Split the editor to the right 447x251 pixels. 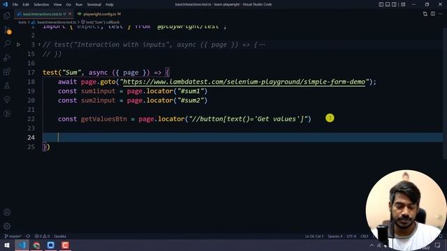(x=433, y=14)
